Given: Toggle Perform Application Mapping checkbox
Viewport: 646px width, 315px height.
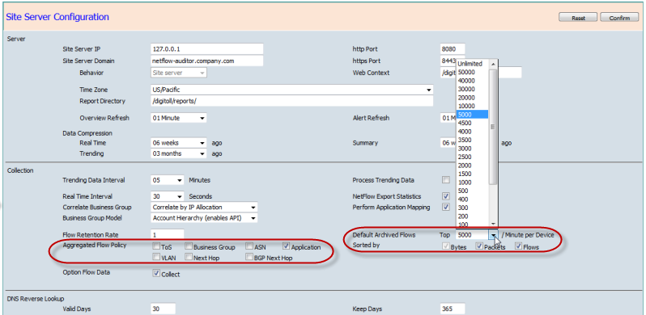Looking at the screenshot, I should (446, 207).
